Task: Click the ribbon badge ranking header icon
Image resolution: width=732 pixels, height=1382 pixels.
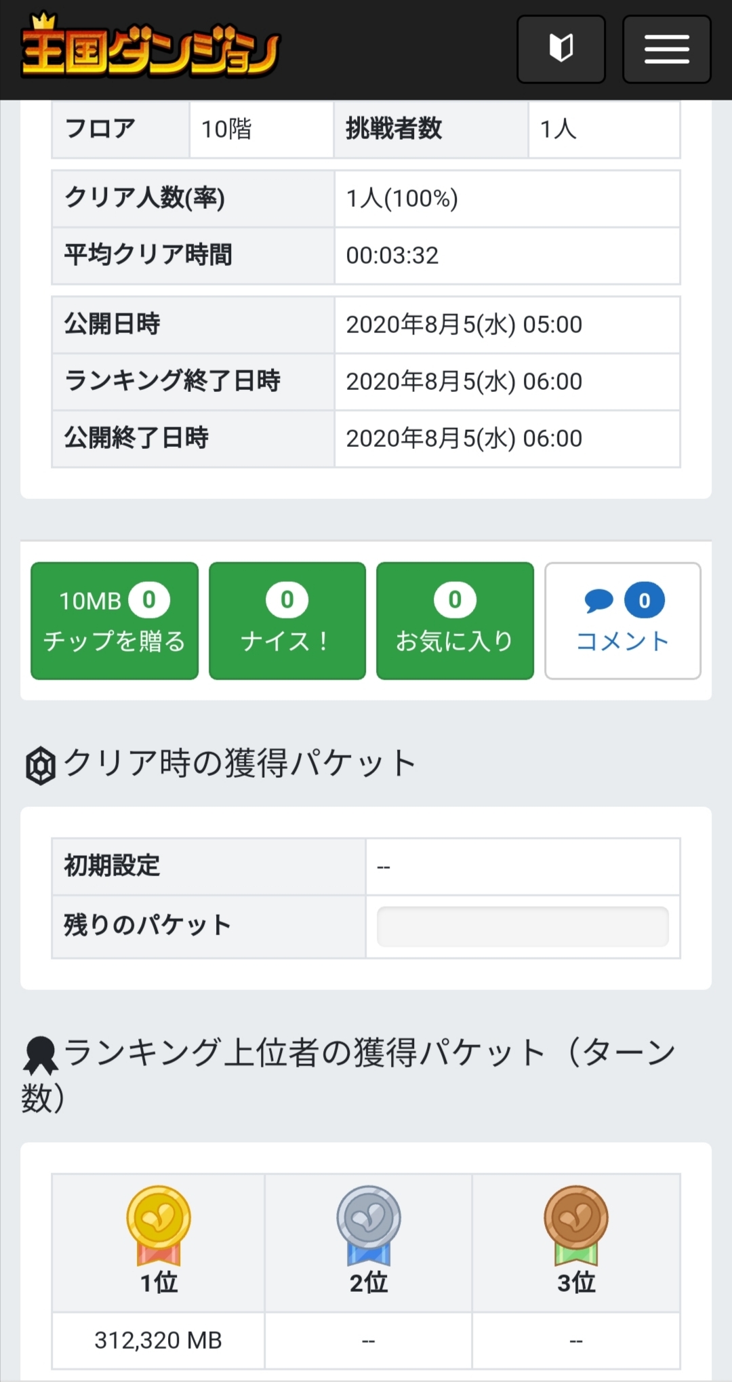Action: coord(40,1055)
